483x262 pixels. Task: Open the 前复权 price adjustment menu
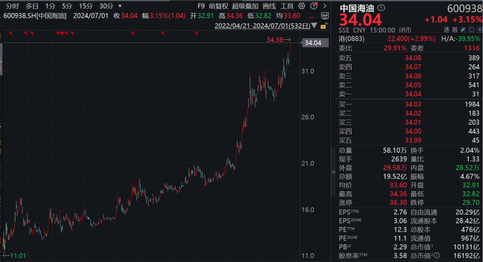(x=218, y=6)
